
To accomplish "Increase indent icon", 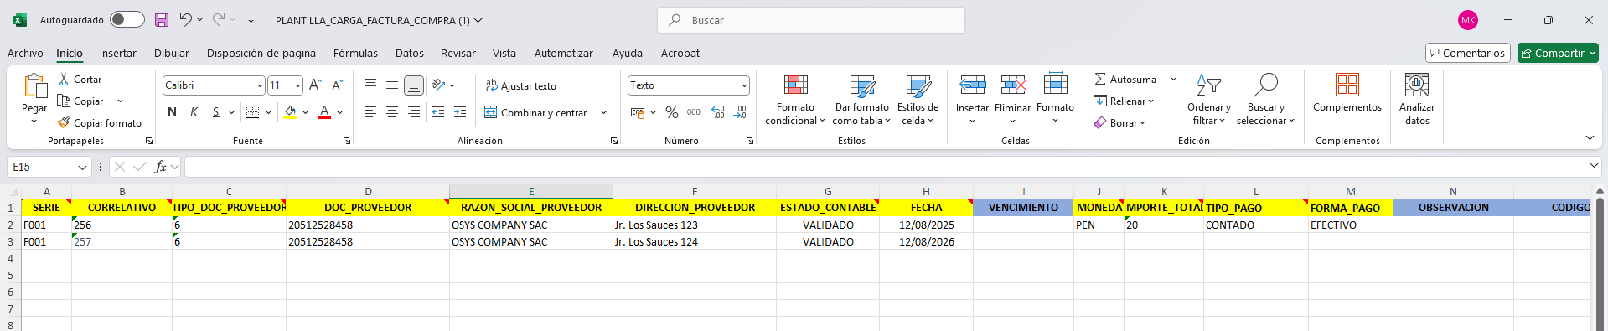I will click(460, 111).
